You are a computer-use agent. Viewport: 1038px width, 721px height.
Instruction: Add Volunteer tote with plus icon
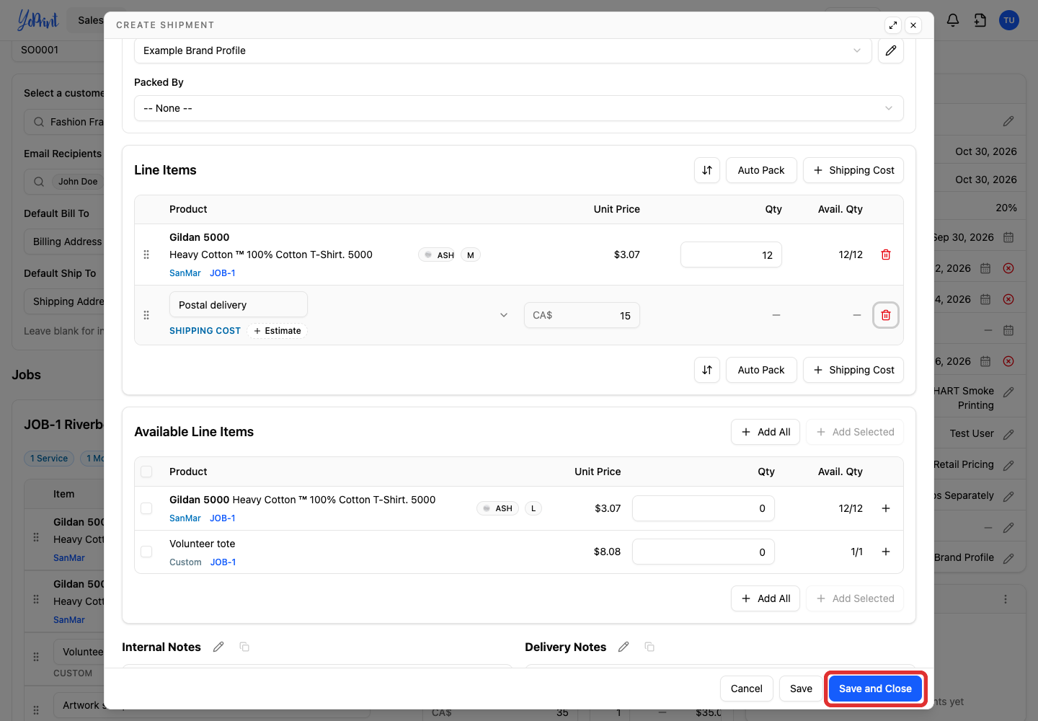[x=886, y=552]
